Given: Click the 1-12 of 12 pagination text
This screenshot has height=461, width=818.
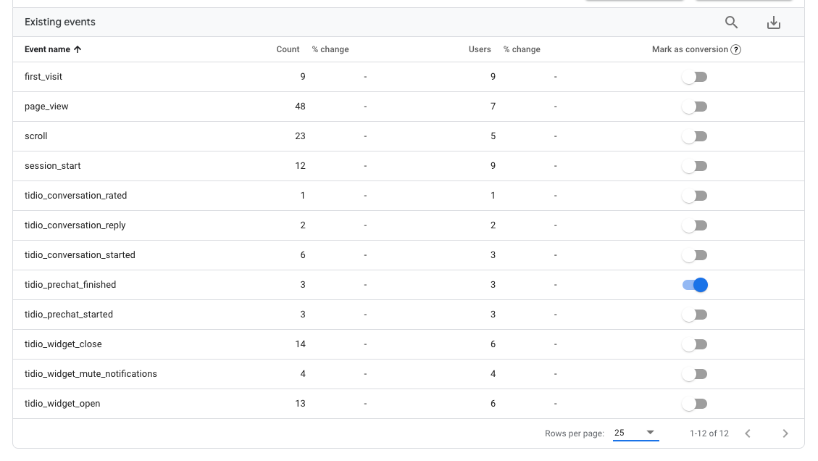Looking at the screenshot, I should tap(709, 433).
